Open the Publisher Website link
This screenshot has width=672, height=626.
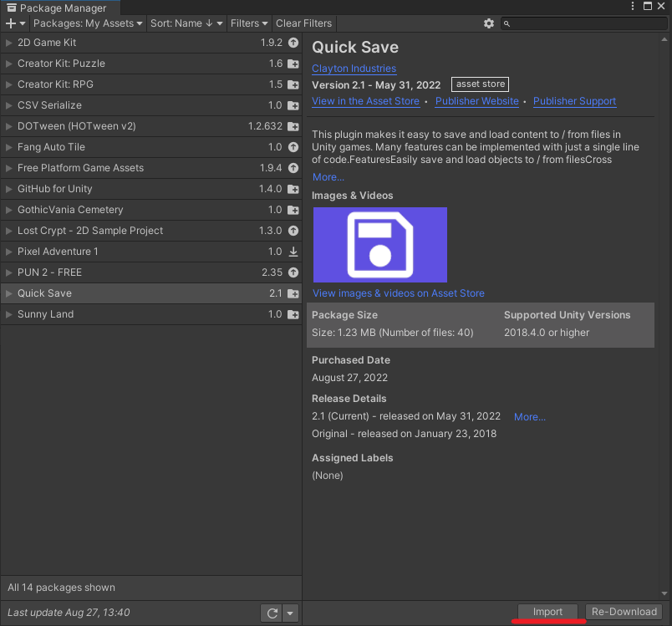(477, 101)
